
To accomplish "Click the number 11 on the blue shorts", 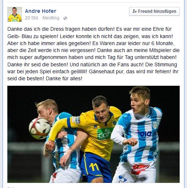I will coord(94,167).
